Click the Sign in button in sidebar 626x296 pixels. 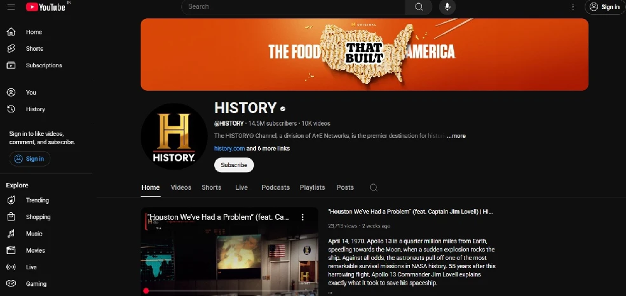pyautogui.click(x=30, y=159)
